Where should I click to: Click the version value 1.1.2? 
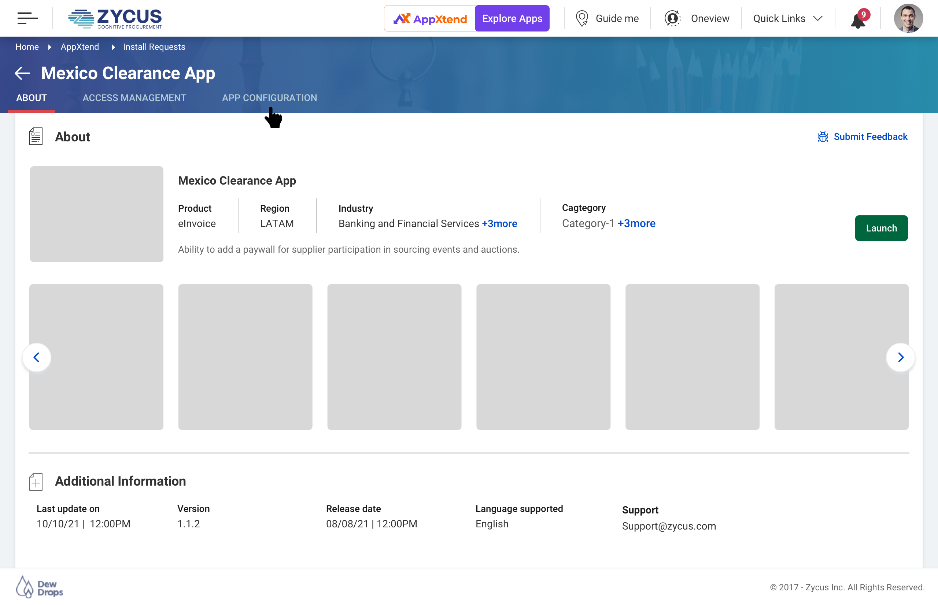pos(189,524)
